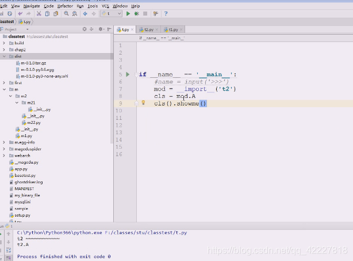Click the Paste clipboard icon
353x261 pixels.
click(56, 14)
